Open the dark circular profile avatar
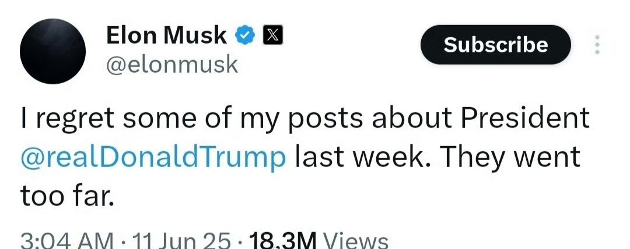 point(52,51)
